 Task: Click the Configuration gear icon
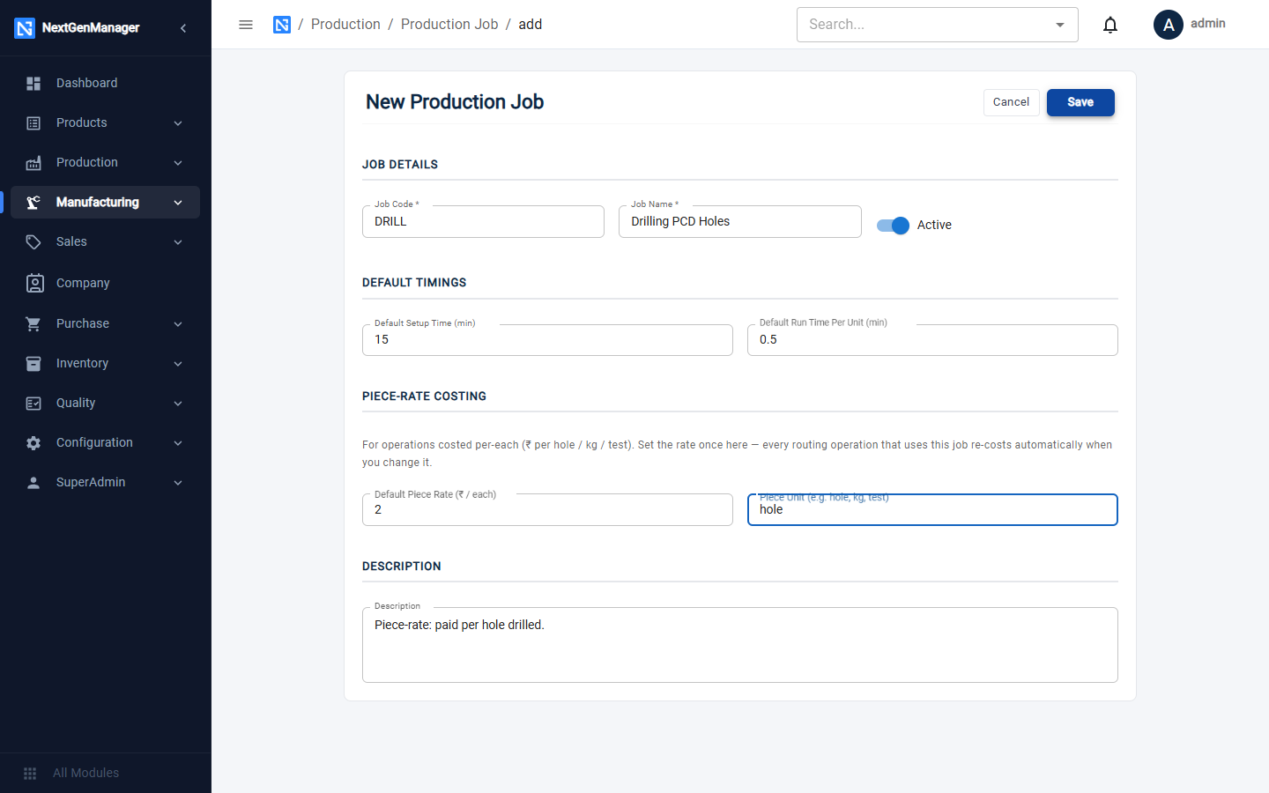(33, 443)
